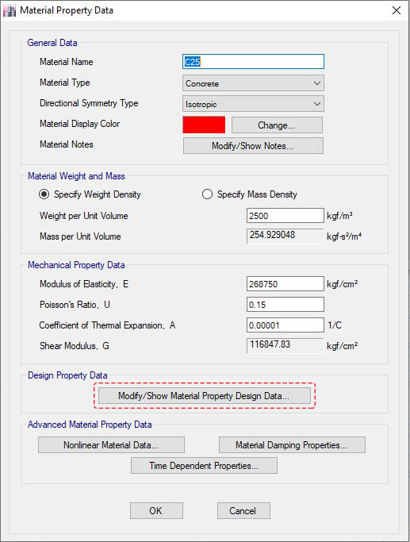Click the ETABS app icon in title bar
The image size is (410, 542).
click(10, 11)
